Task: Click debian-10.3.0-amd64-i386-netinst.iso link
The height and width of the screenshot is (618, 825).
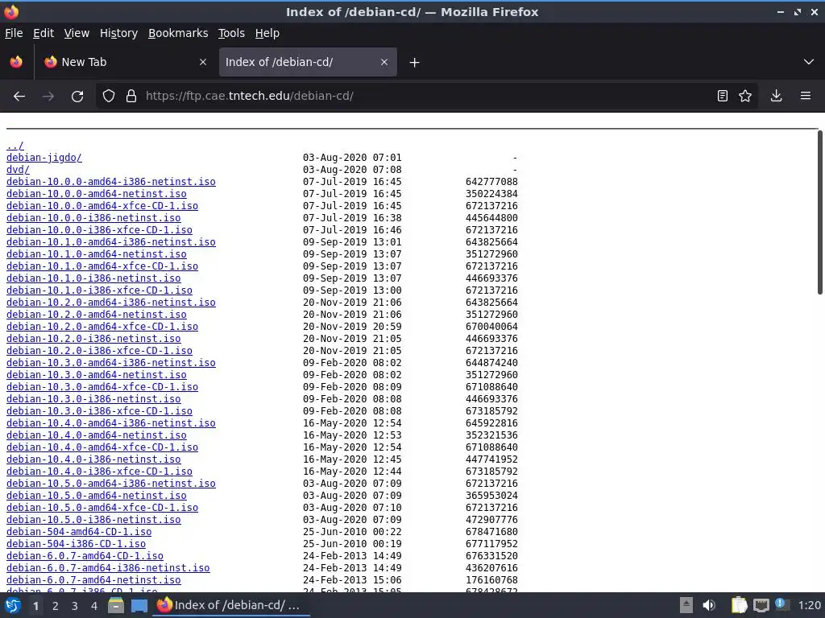Action: [x=111, y=363]
